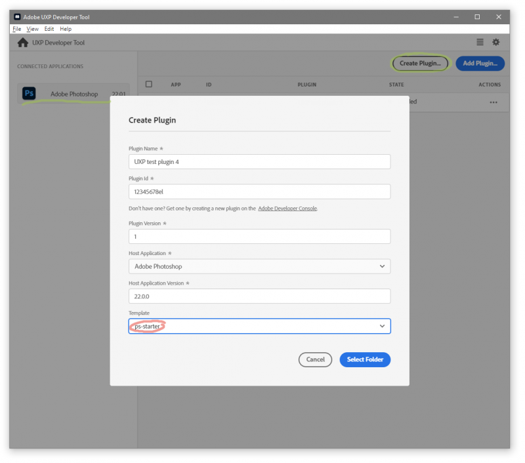Open the three-dot actions menu in the plugin row
Image resolution: width=525 pixels, height=463 pixels.
coord(493,102)
